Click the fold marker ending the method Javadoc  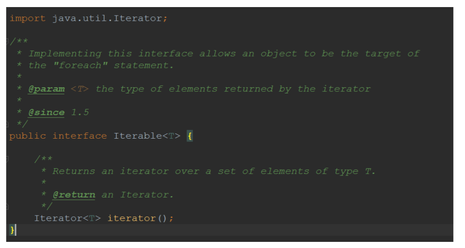click(x=8, y=206)
